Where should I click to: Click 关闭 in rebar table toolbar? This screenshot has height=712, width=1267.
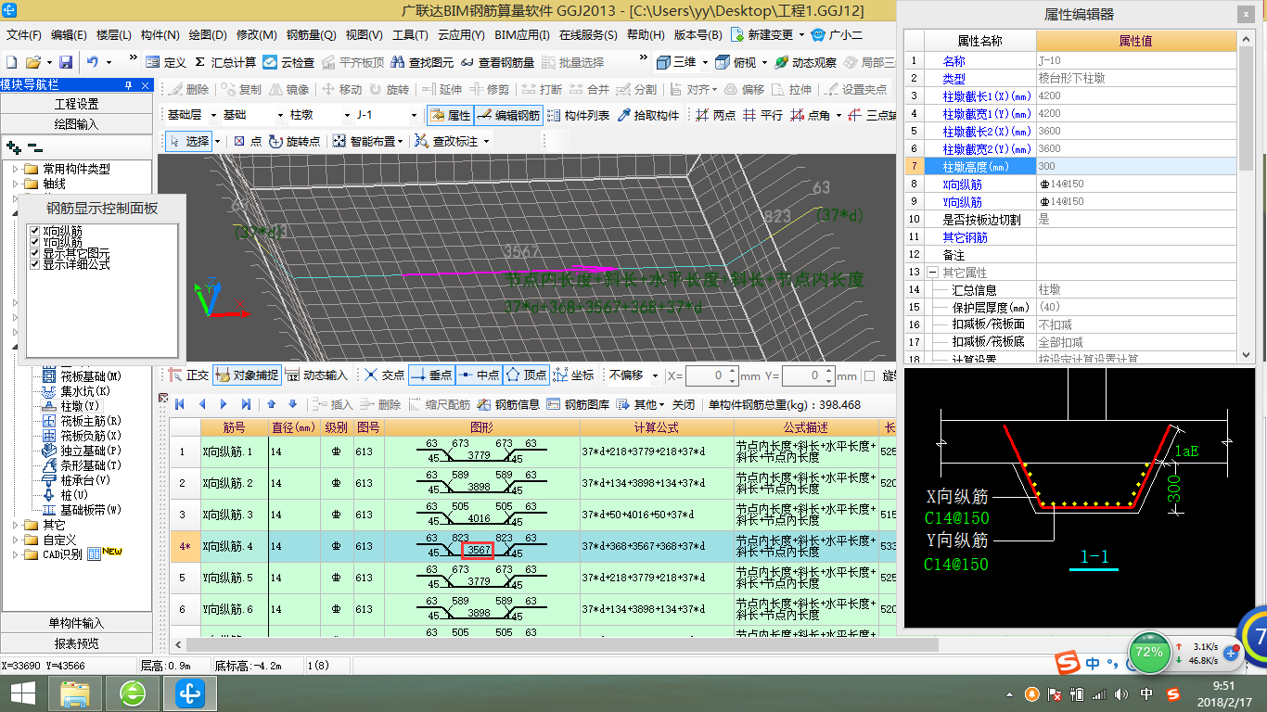click(684, 405)
